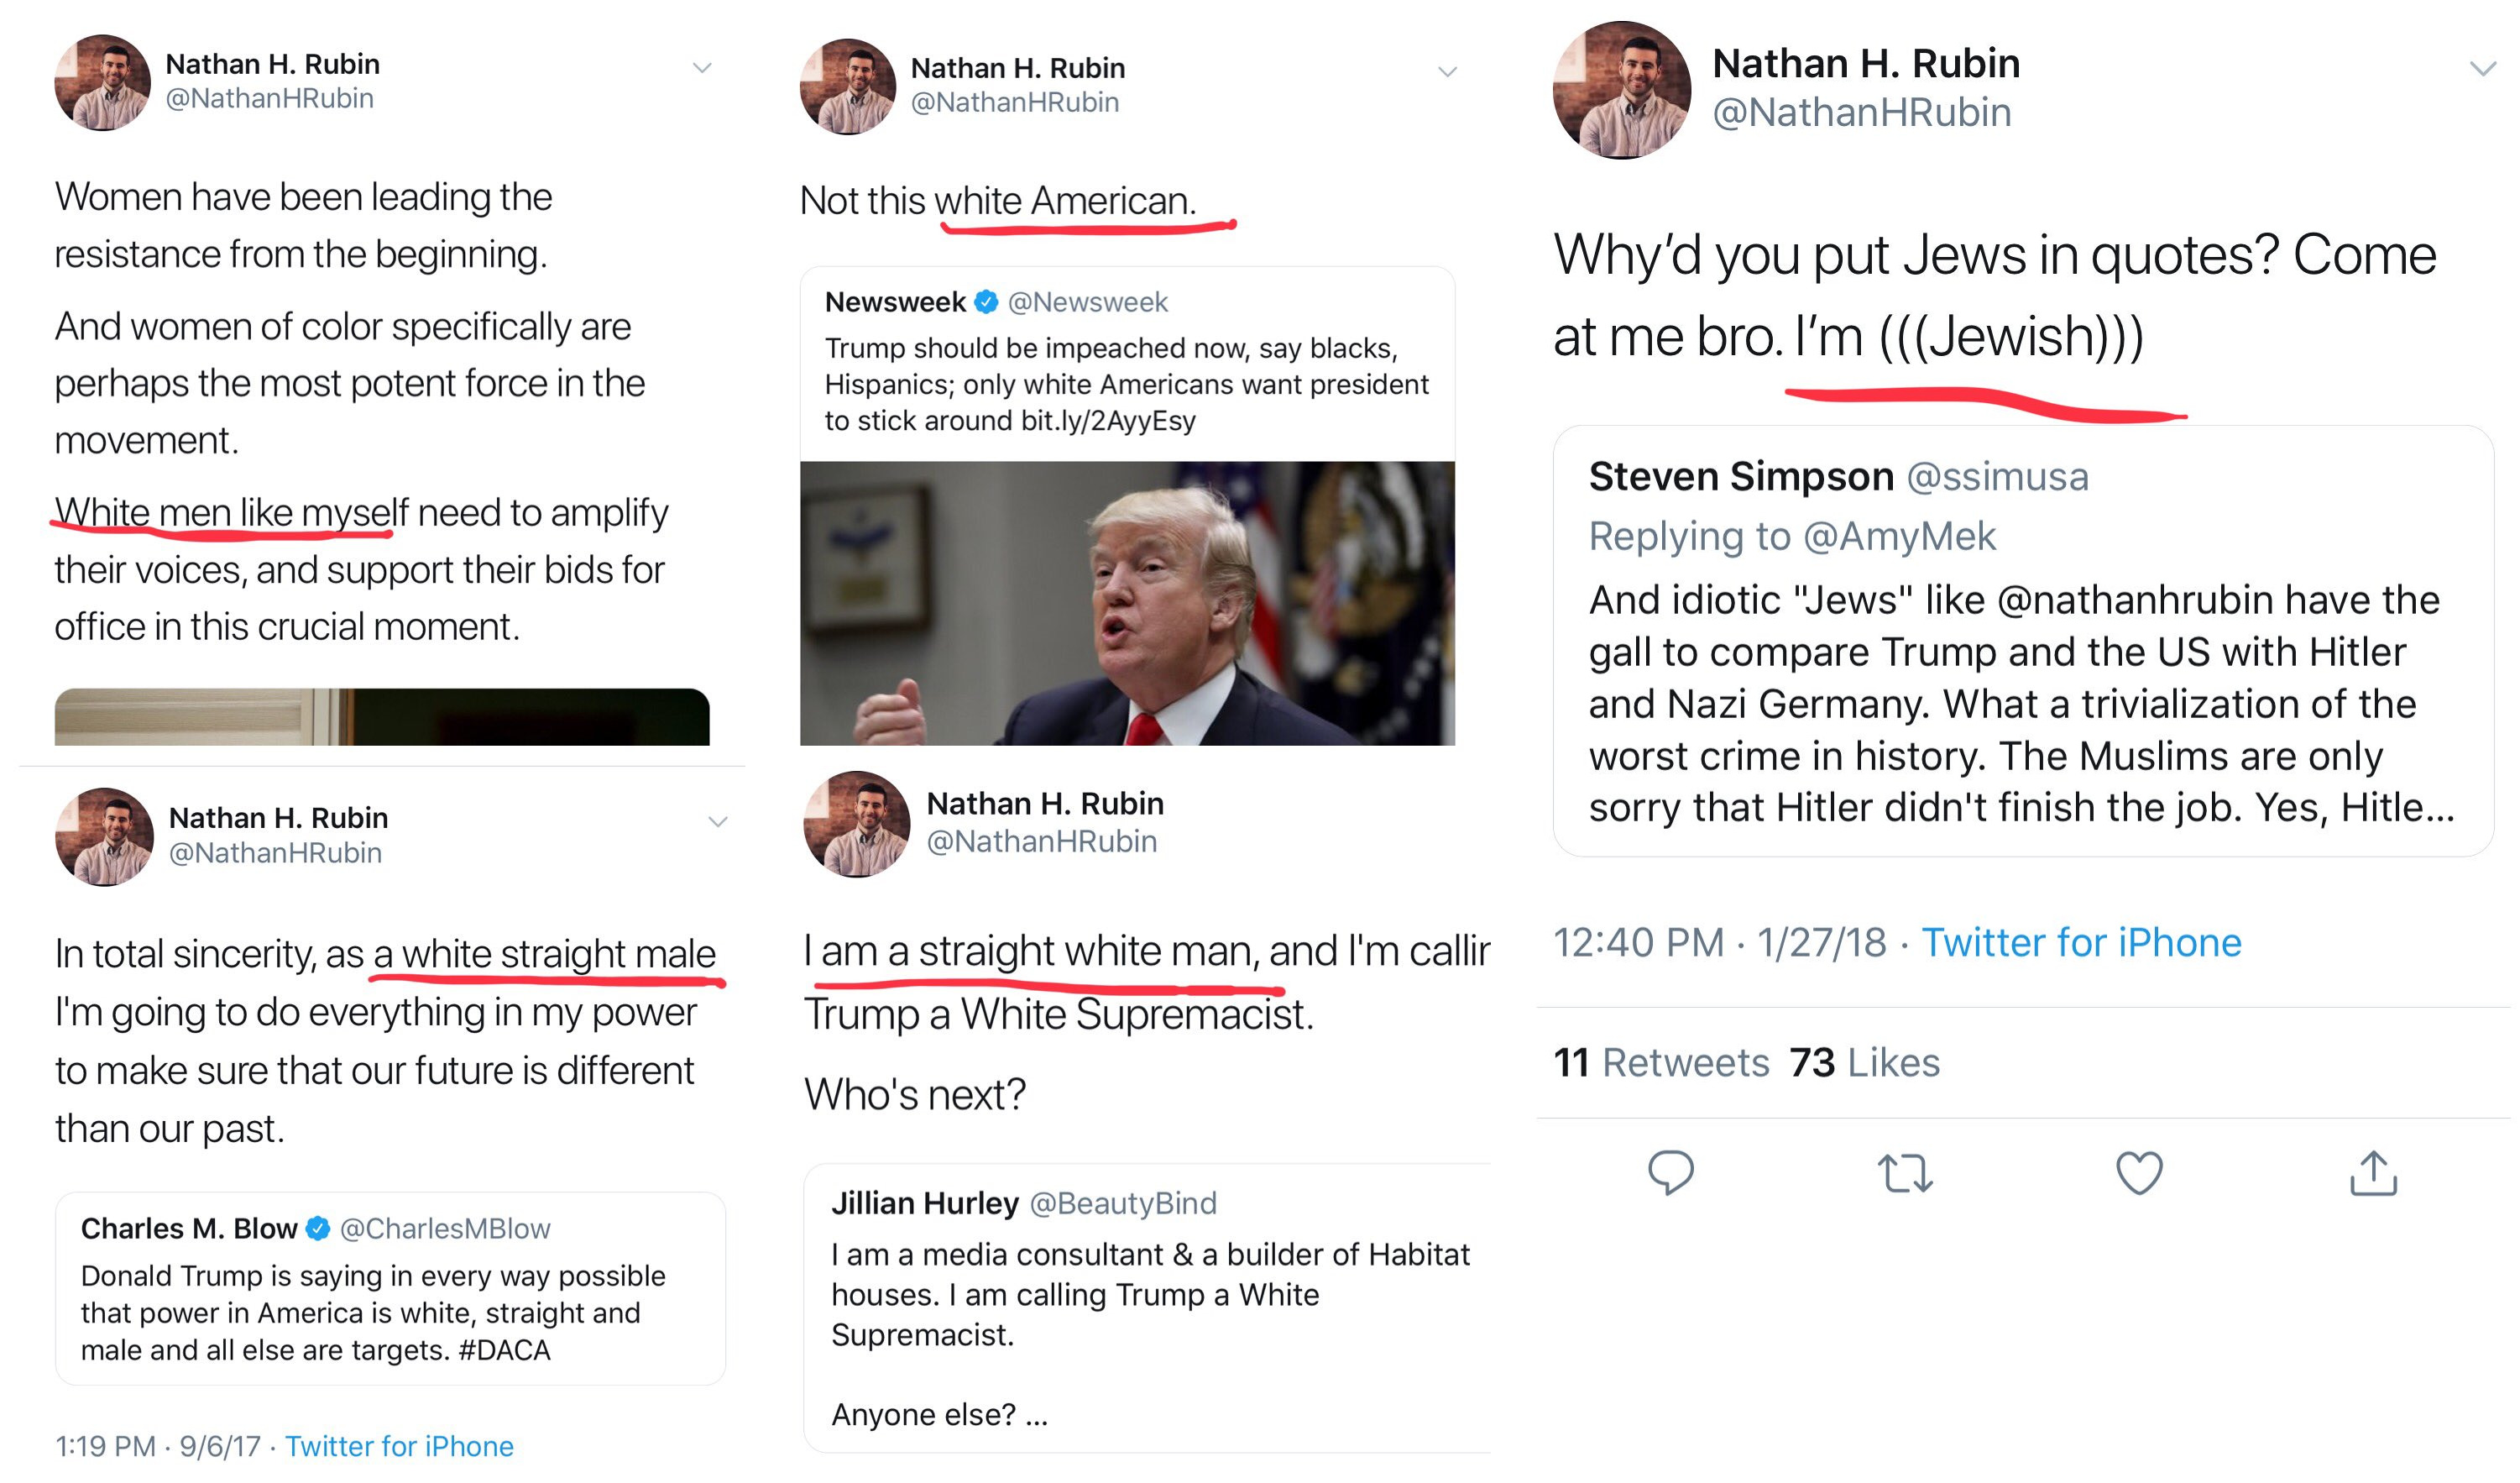Tap the retweet arrows icon
The image size is (2520, 1483).
tap(1904, 1173)
